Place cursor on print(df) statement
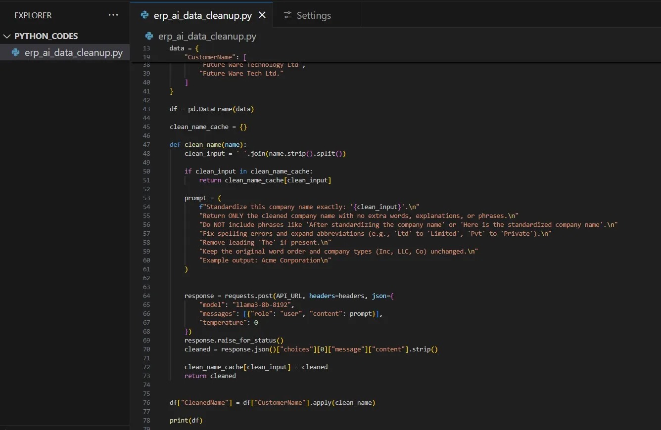Image resolution: width=661 pixels, height=430 pixels. point(186,421)
